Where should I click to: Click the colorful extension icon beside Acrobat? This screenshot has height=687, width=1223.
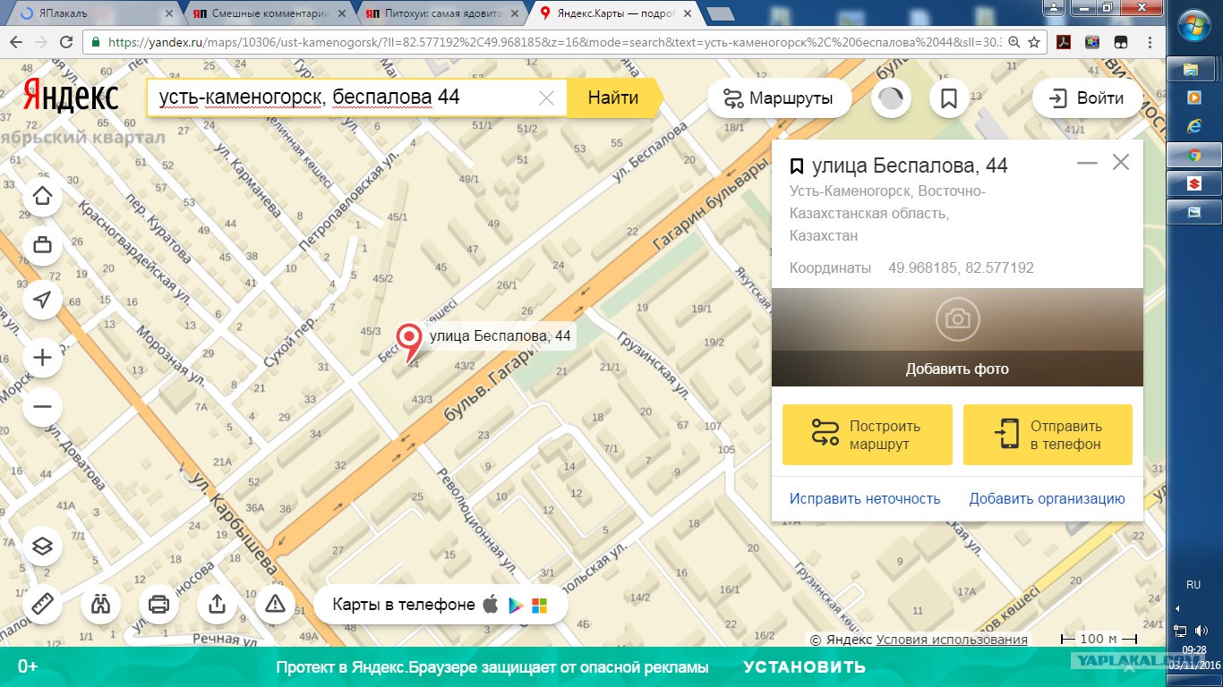pyautogui.click(x=1092, y=42)
